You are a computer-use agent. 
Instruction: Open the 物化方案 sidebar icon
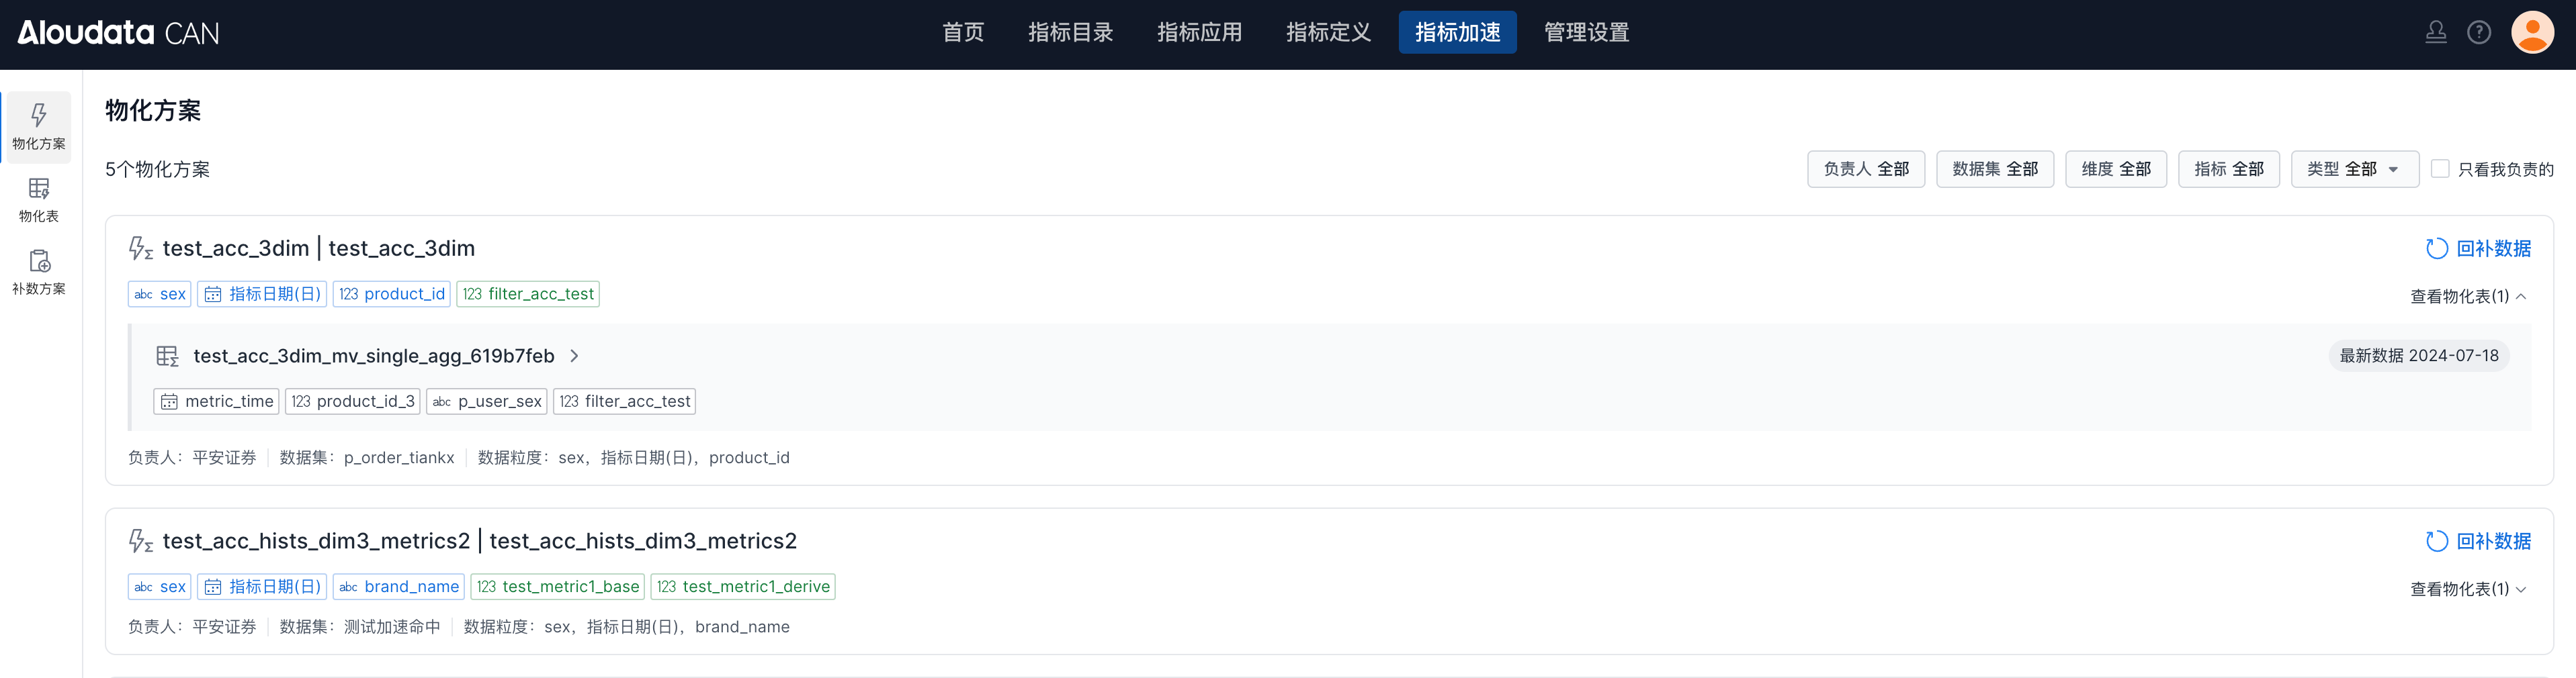[x=38, y=126]
